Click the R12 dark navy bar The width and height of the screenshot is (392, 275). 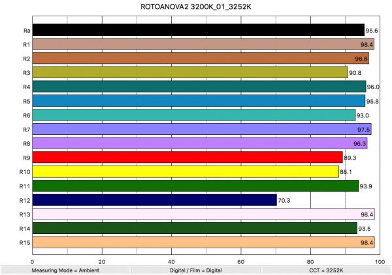coord(154,200)
